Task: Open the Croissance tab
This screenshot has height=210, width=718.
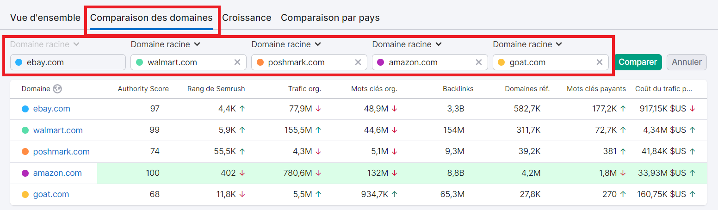Action: point(247,18)
